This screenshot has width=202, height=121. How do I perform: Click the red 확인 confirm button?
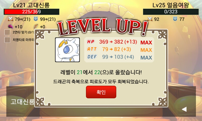[x=101, y=92]
